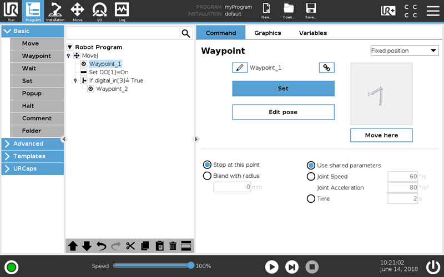This screenshot has width=444, height=277.
Task: Expand the URCaps section
Action: click(32, 168)
